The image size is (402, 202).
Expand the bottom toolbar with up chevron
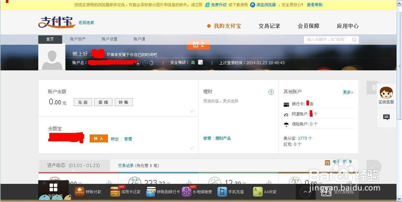(306, 192)
